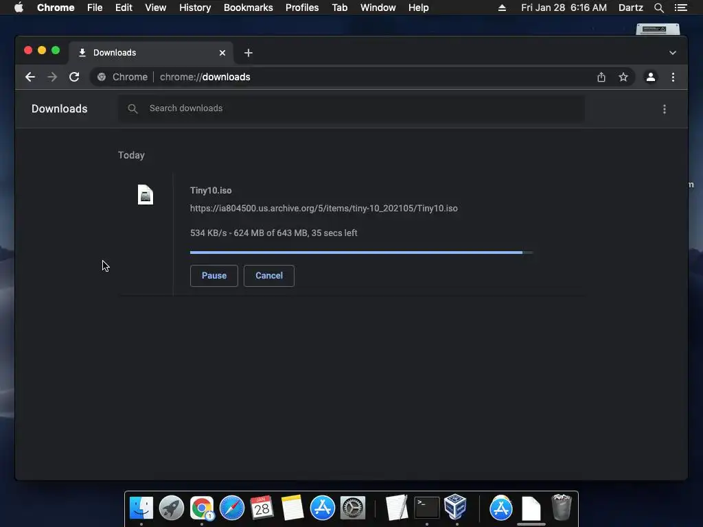Click the Dartz user name in menu bar
Image resolution: width=703 pixels, height=527 pixels.
click(x=630, y=8)
